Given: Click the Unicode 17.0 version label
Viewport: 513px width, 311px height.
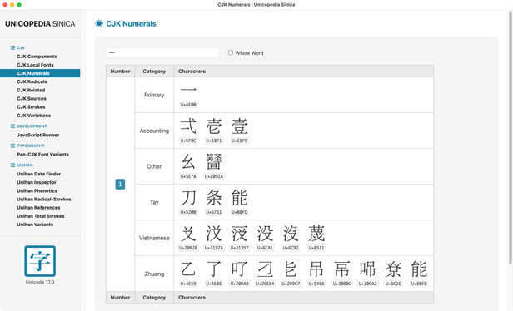Looking at the screenshot, I should pyautogui.click(x=40, y=282).
